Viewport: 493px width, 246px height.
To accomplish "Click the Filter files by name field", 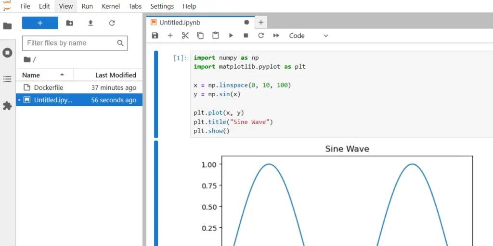I will tap(70, 43).
